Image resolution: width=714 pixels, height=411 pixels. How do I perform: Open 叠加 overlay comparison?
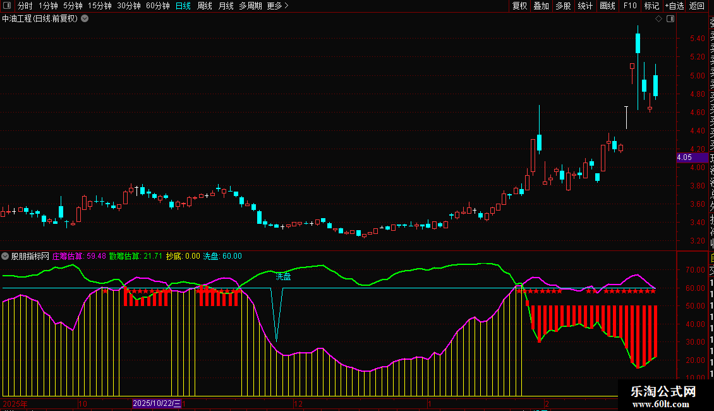(541, 6)
